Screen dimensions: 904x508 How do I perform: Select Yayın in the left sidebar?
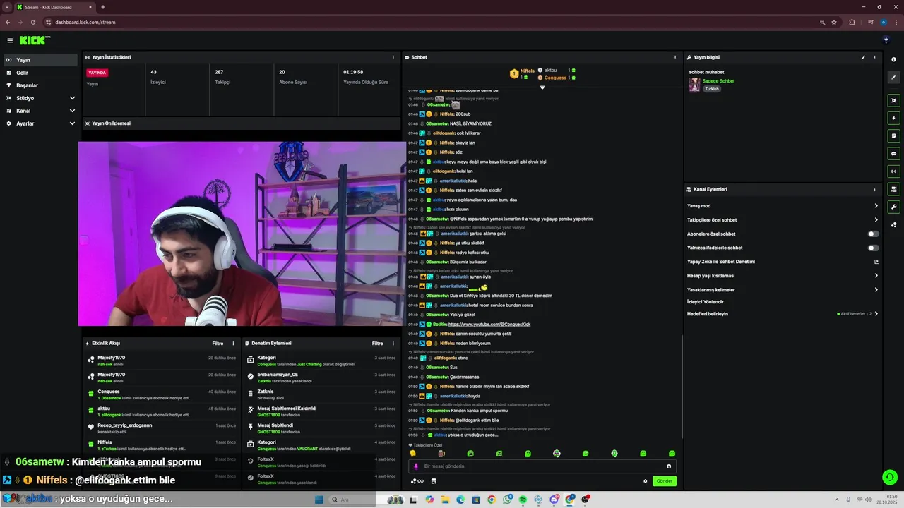pos(41,60)
